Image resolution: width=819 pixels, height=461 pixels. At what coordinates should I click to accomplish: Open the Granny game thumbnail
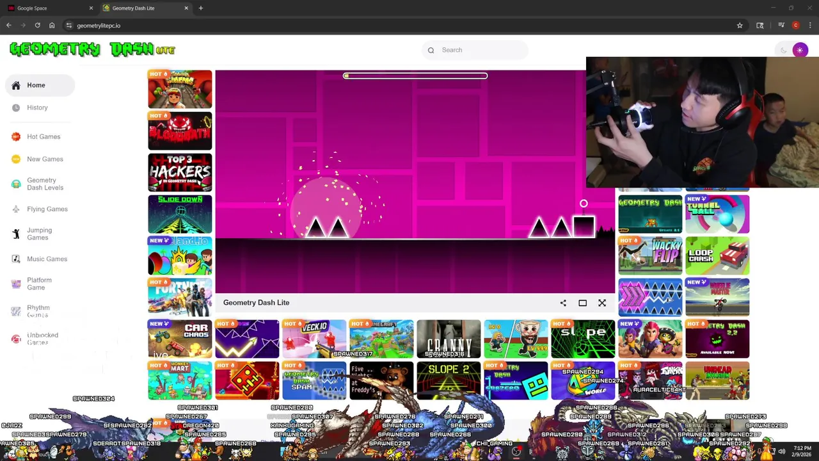tap(449, 339)
